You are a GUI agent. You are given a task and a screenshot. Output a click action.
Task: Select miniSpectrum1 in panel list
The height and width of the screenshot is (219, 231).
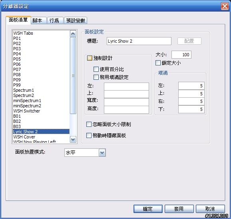pos(41,101)
